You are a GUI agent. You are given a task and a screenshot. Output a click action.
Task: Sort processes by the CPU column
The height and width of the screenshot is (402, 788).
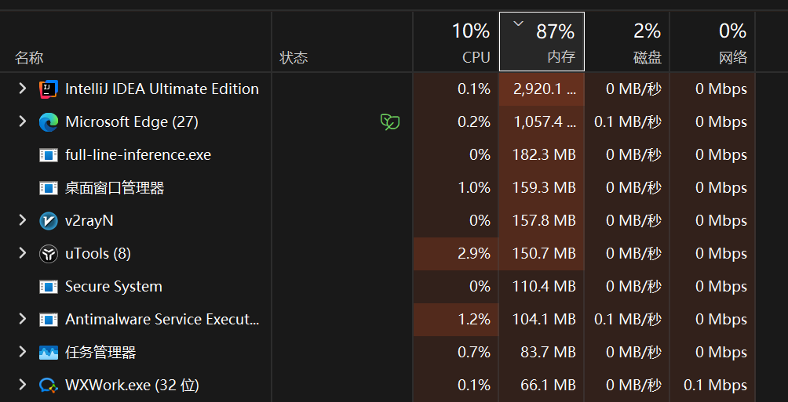[456, 42]
